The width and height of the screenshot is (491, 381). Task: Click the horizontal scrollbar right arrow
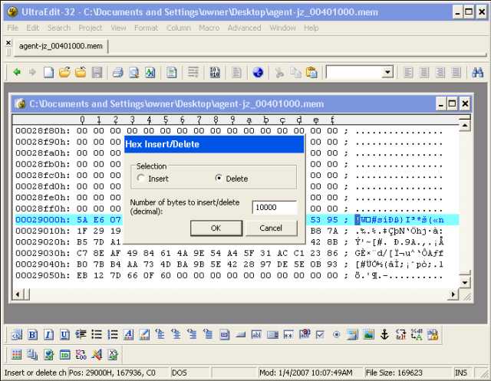pyautogui.click(x=453, y=294)
